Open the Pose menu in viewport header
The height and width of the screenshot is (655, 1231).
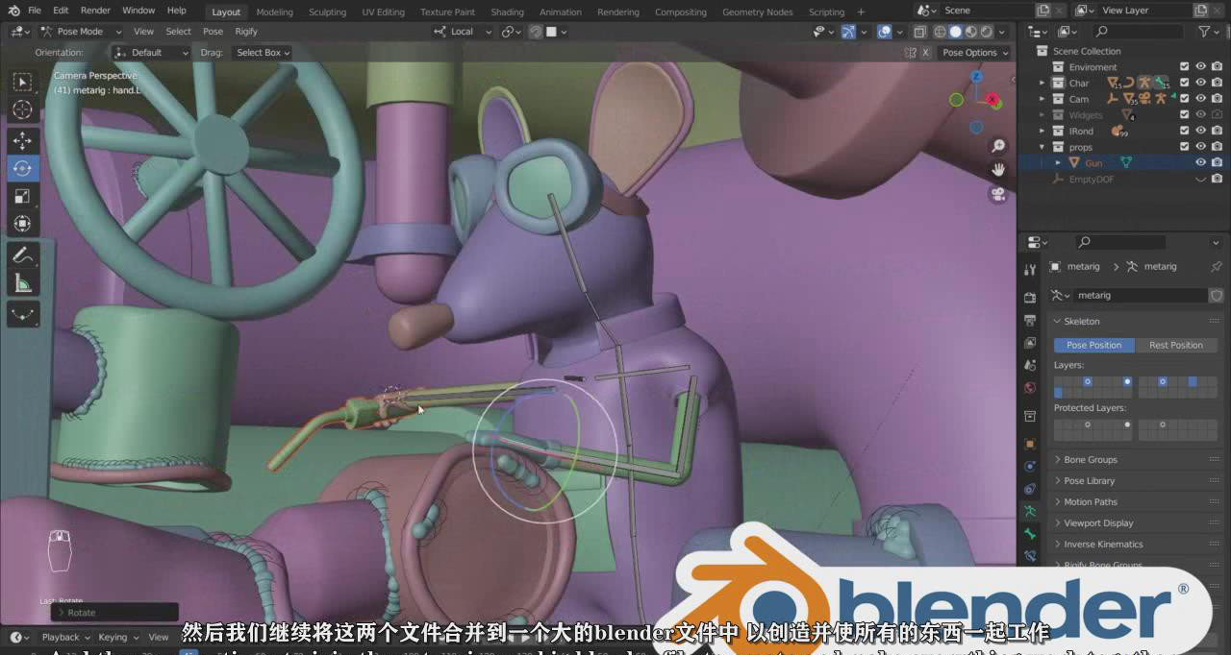click(213, 32)
